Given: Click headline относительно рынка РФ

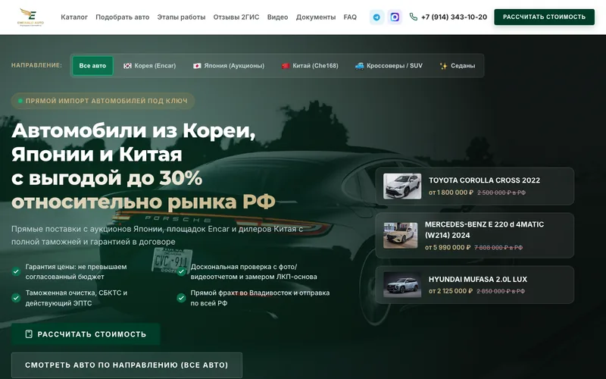Looking at the screenshot, I should pos(143,202).
